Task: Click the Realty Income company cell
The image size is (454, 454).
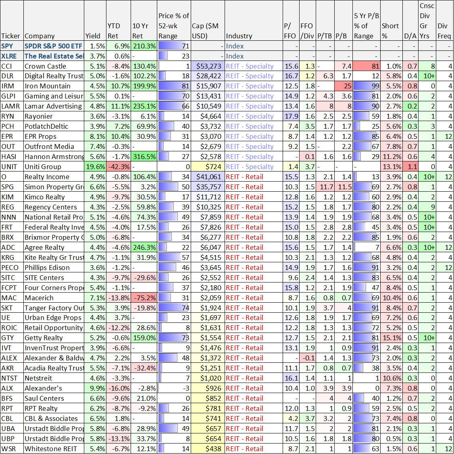Action: click(x=54, y=177)
